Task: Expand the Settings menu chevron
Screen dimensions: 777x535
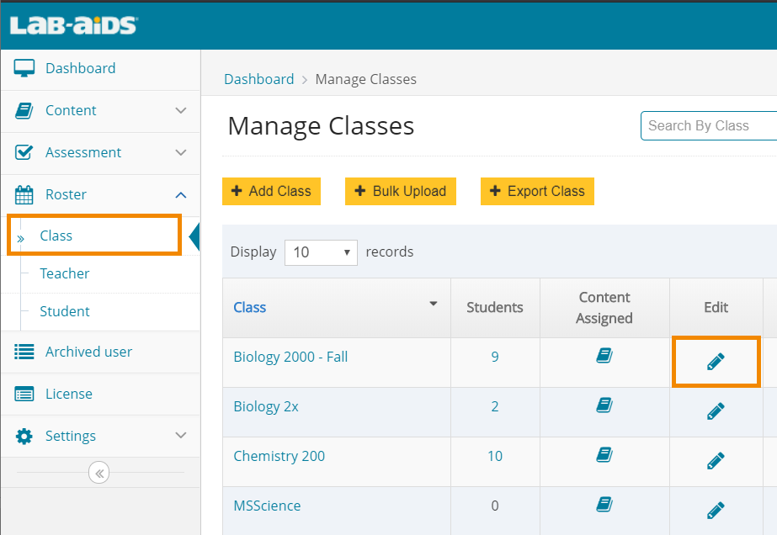Action: 179,436
